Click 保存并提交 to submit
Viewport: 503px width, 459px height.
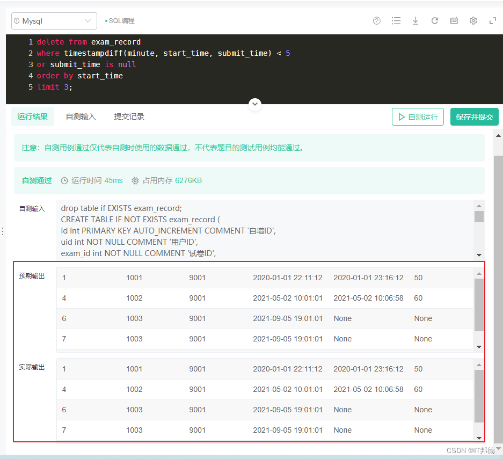(474, 116)
